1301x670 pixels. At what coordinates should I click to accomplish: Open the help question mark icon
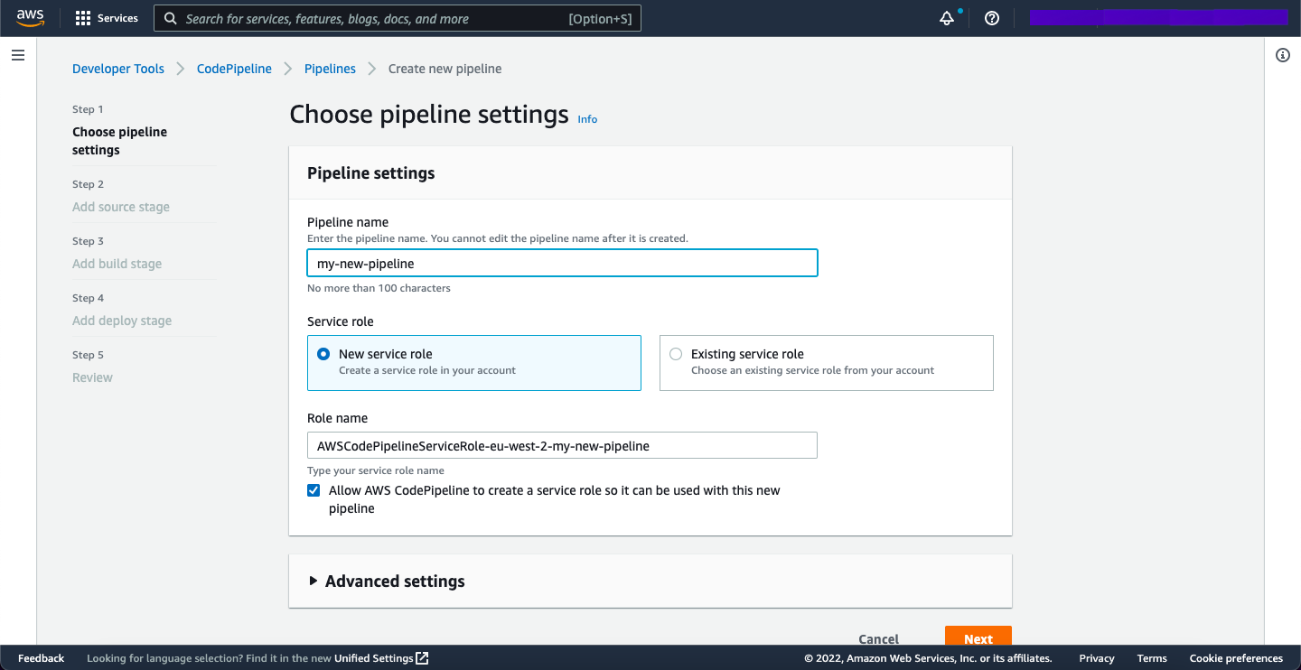coord(992,18)
